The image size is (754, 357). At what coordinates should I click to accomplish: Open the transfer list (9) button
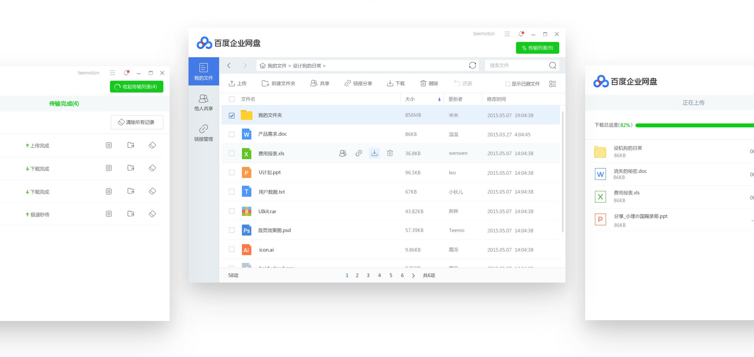point(537,48)
